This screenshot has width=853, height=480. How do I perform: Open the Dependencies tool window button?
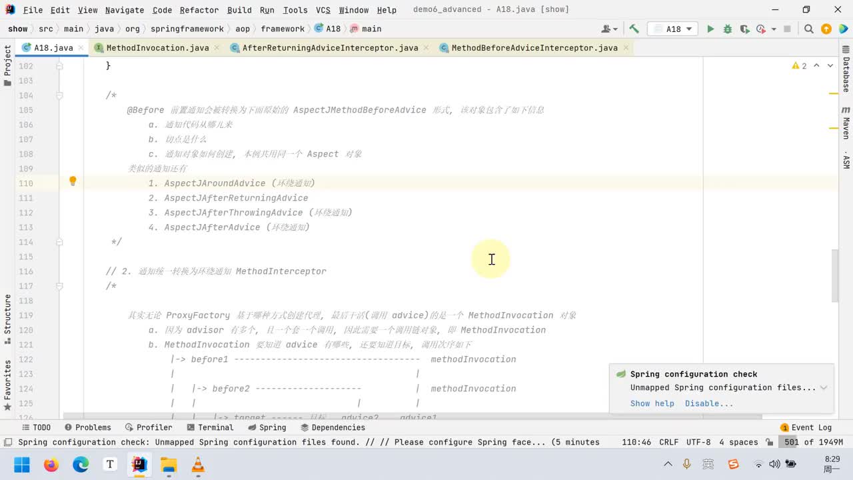tap(333, 427)
